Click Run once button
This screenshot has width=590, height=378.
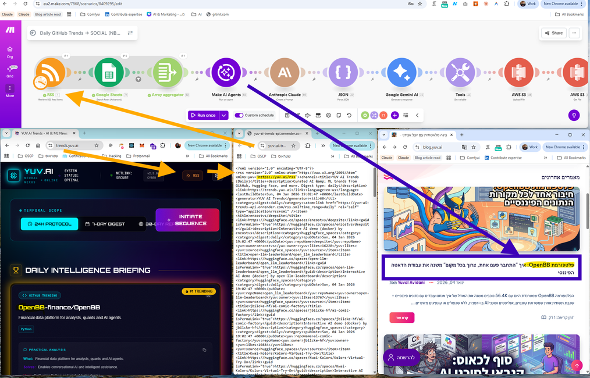coord(204,116)
